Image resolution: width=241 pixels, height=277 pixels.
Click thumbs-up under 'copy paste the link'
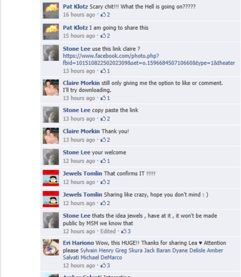pyautogui.click(x=103, y=118)
